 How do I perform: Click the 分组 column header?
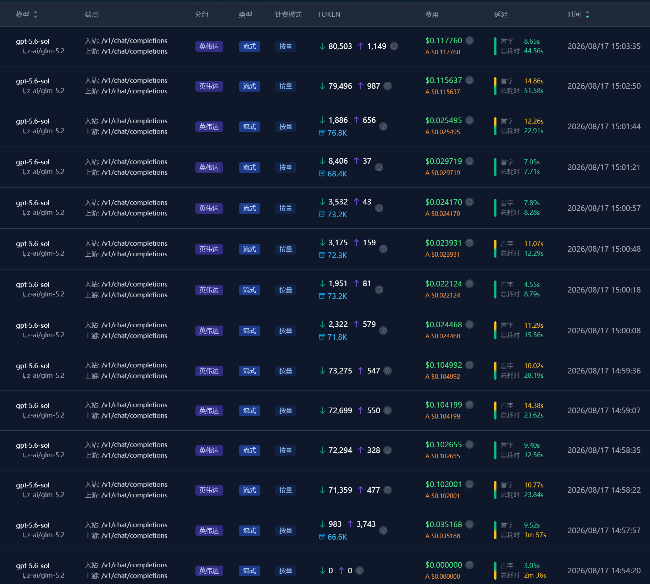[202, 15]
